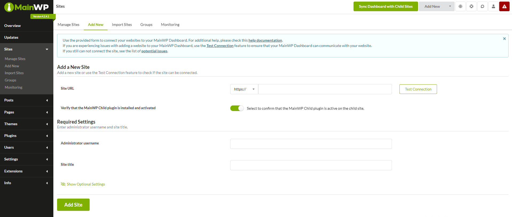Select Monitoring in sidebar submenu
This screenshot has width=512, height=217.
14,87
